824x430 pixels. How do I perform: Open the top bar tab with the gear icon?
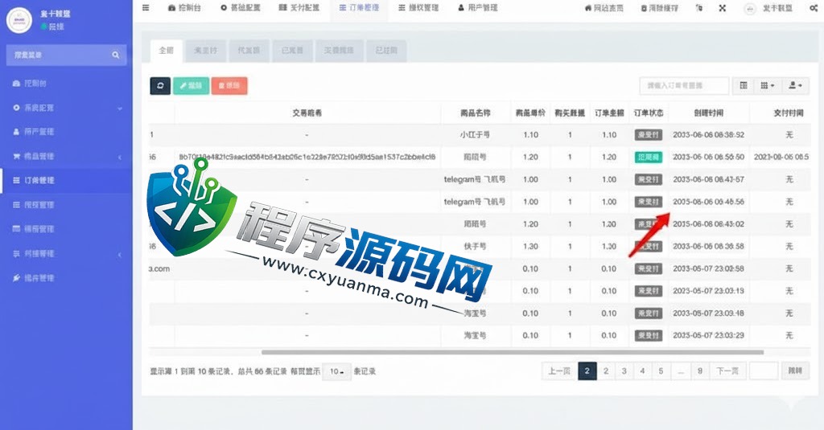pyautogui.click(x=240, y=8)
